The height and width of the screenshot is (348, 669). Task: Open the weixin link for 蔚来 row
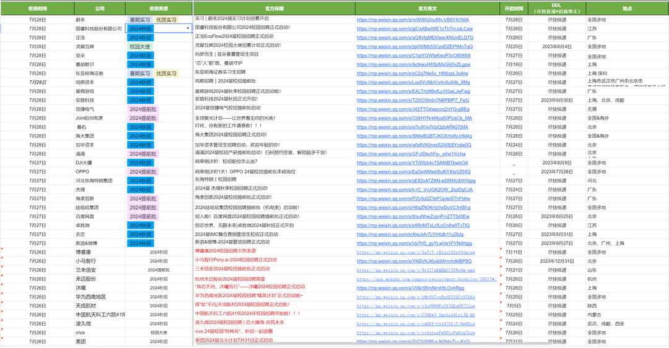(413, 20)
